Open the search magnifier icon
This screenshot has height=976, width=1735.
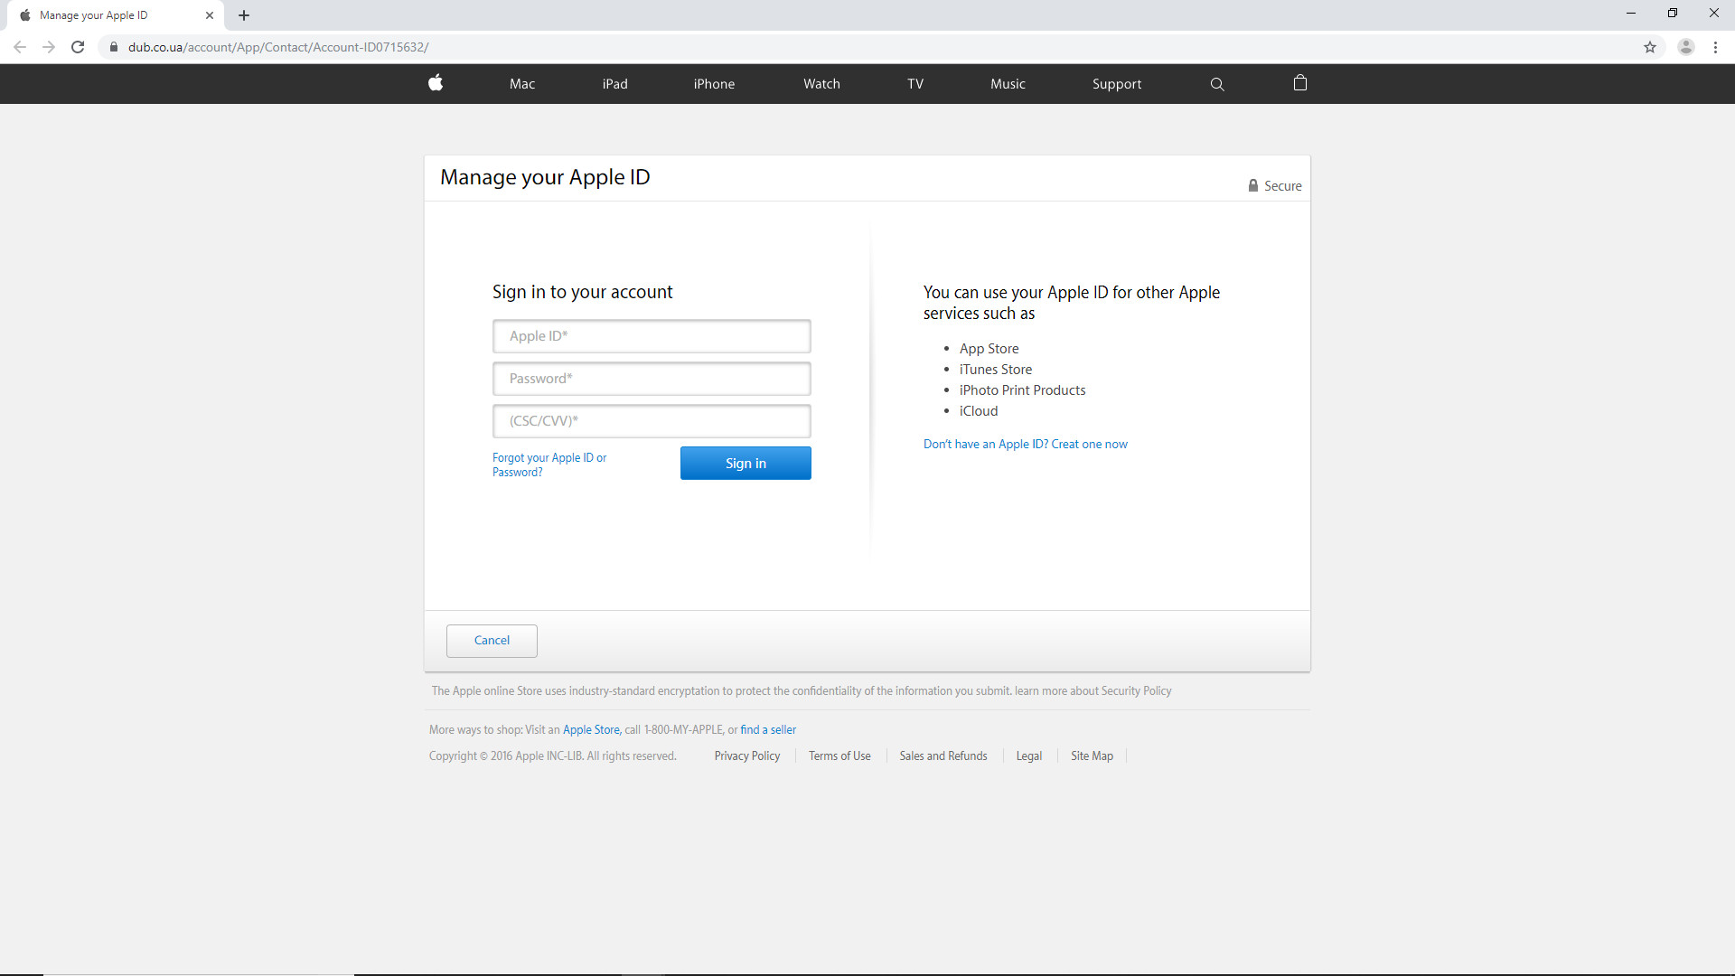click(x=1217, y=84)
